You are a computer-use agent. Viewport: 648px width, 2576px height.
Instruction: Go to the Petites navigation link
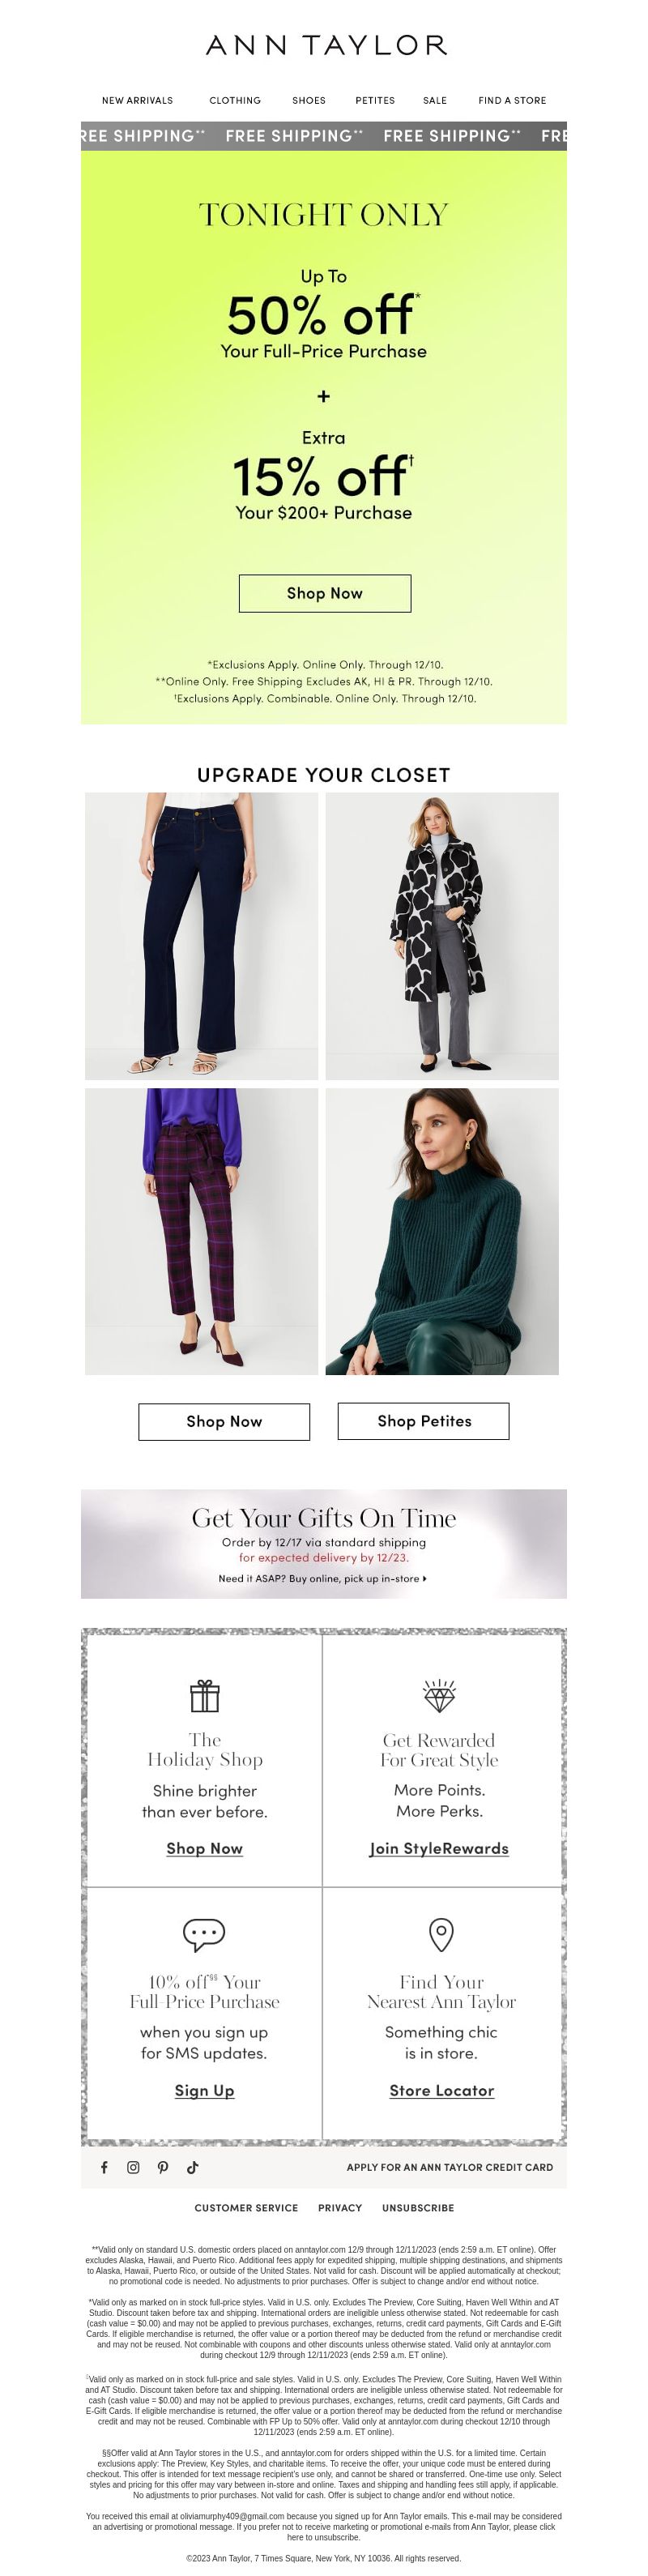tap(375, 100)
